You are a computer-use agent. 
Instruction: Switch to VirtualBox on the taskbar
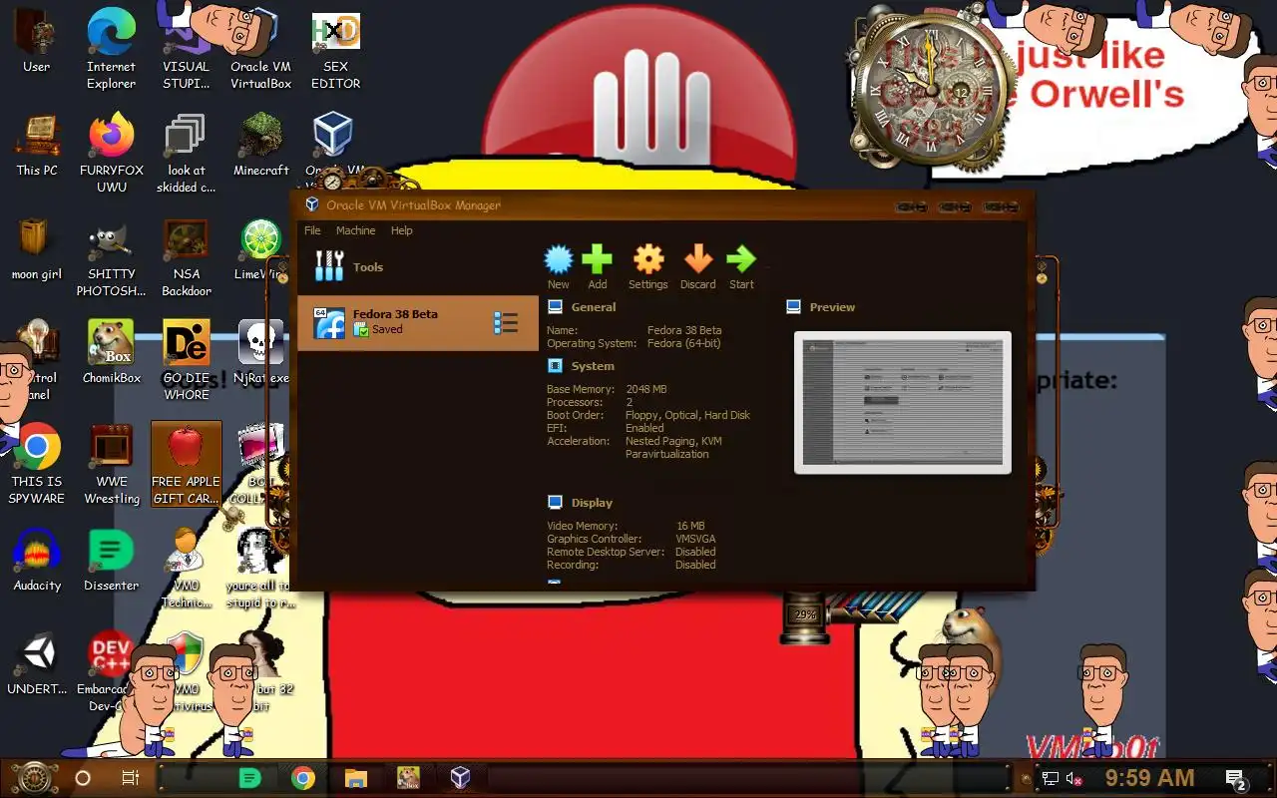(x=460, y=778)
